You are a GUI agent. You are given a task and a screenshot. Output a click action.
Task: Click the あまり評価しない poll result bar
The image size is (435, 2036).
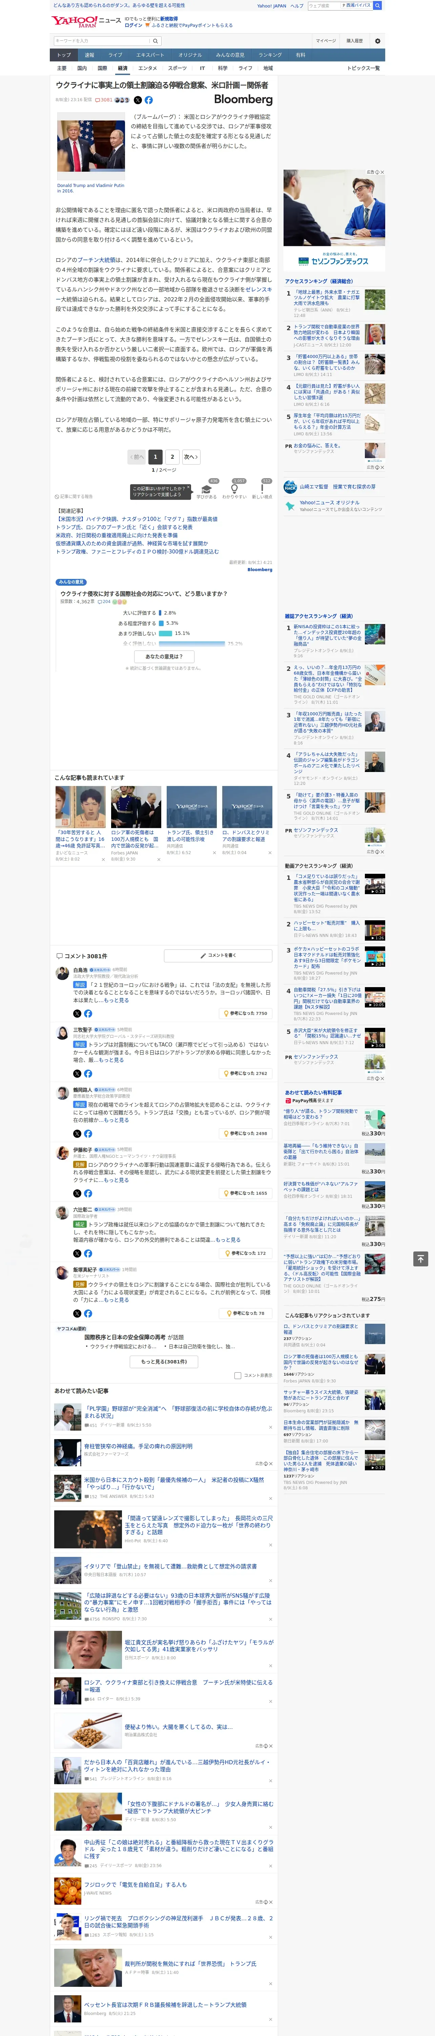(166, 633)
